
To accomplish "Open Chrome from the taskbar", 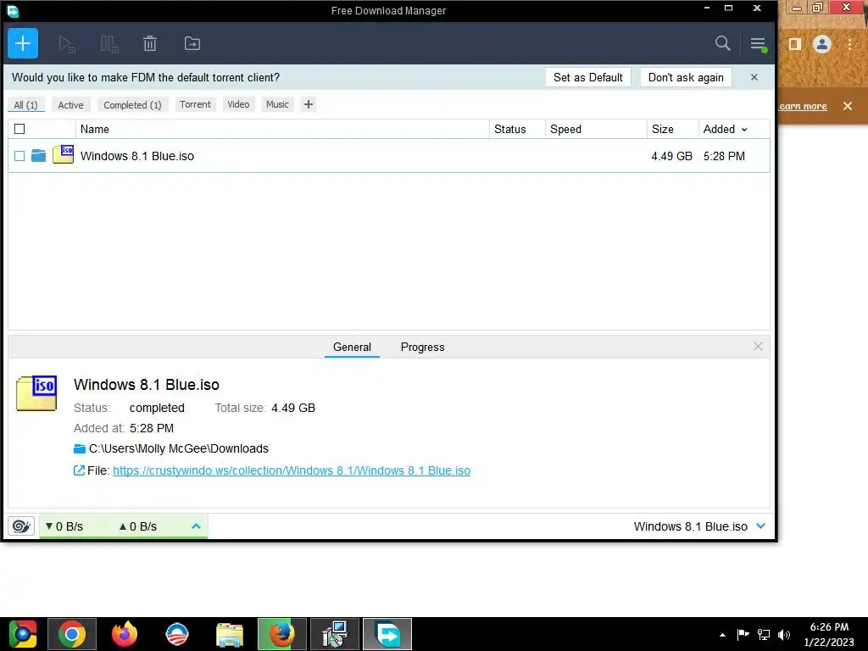I will coord(72,634).
